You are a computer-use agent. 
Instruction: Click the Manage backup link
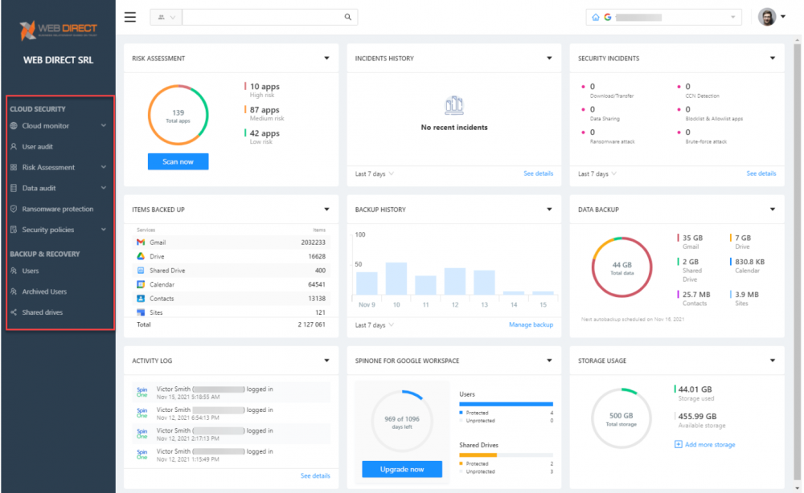(x=531, y=324)
